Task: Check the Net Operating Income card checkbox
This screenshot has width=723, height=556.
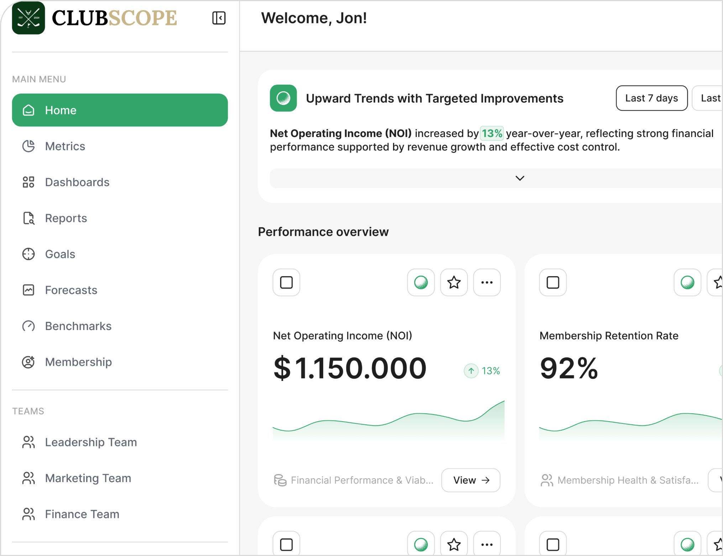Action: coord(286,282)
